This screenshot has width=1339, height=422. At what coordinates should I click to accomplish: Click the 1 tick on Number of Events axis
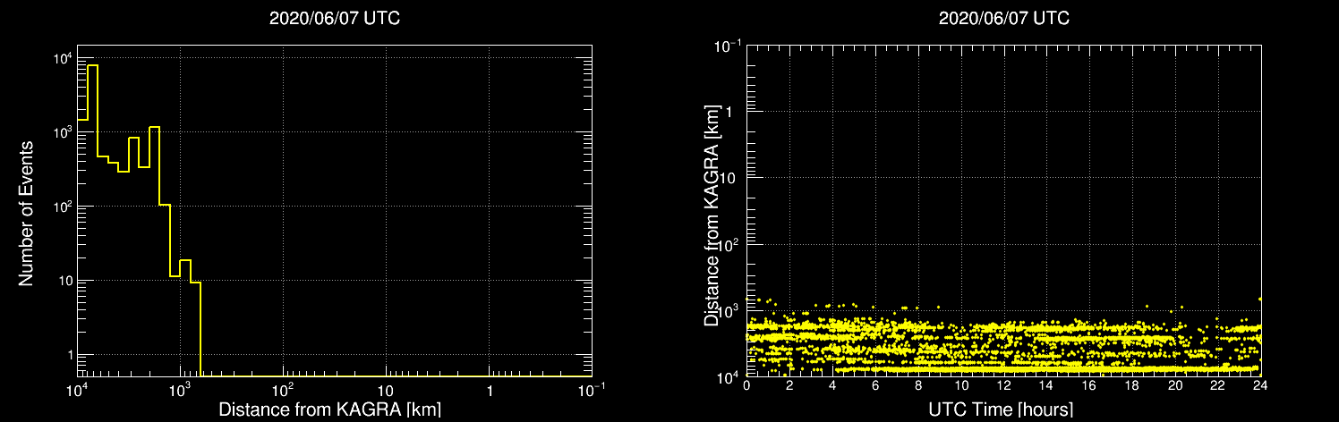69,356
